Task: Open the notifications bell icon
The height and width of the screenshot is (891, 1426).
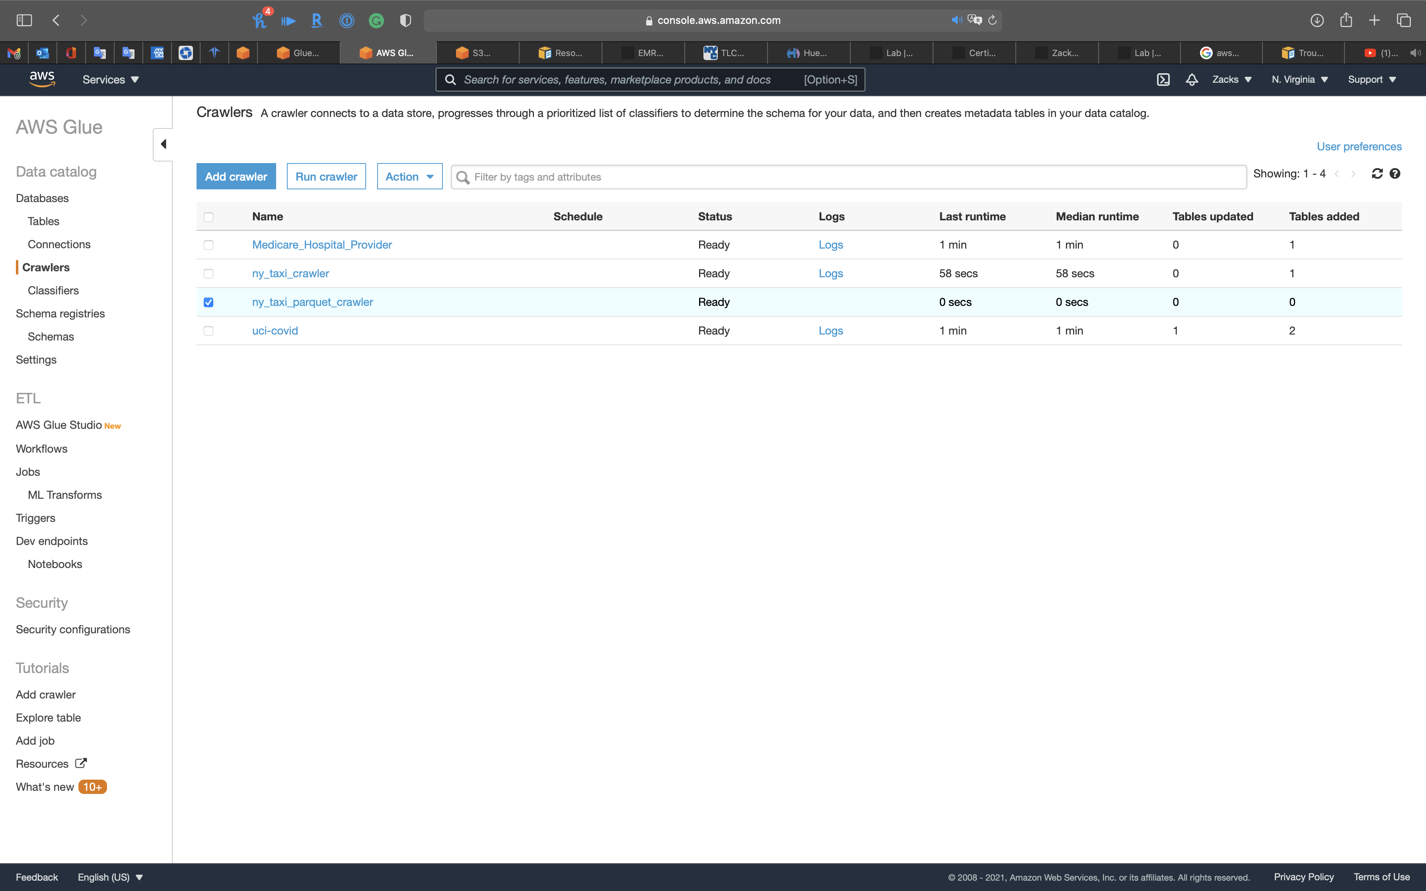Action: coord(1192,80)
